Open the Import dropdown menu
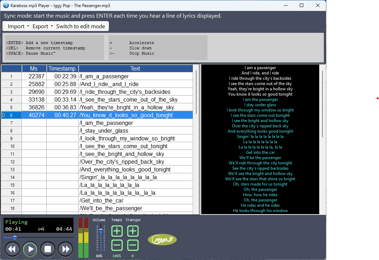This screenshot has width=379, height=260. 16,26
